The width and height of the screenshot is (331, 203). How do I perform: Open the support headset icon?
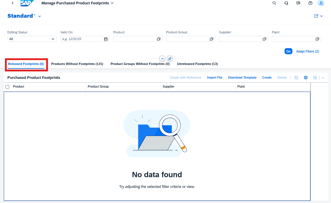[x=286, y=3]
